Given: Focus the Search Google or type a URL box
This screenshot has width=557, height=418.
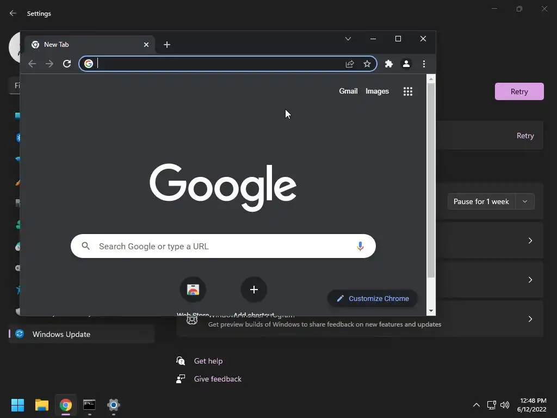Looking at the screenshot, I should click(223, 246).
